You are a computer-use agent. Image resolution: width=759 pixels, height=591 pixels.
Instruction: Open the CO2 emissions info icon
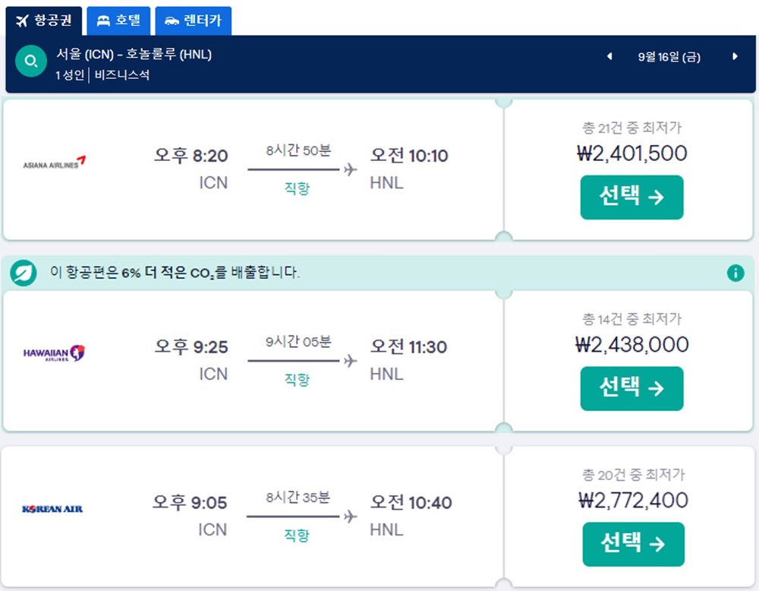[735, 273]
